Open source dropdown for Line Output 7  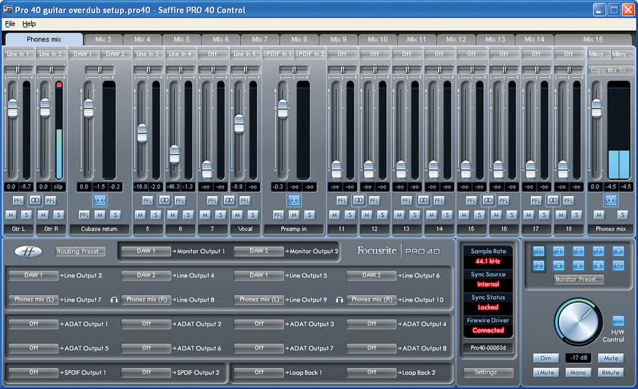coord(34,299)
